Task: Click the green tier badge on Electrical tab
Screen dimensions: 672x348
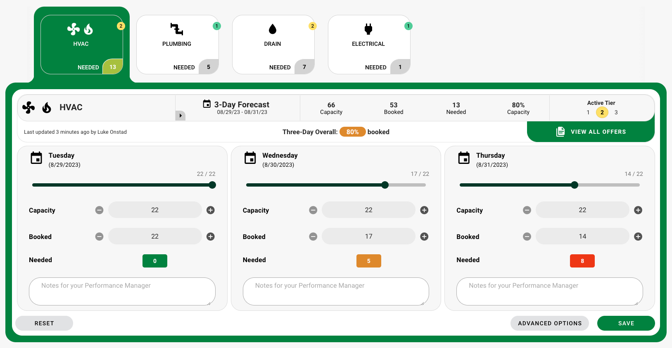Action: tap(408, 26)
